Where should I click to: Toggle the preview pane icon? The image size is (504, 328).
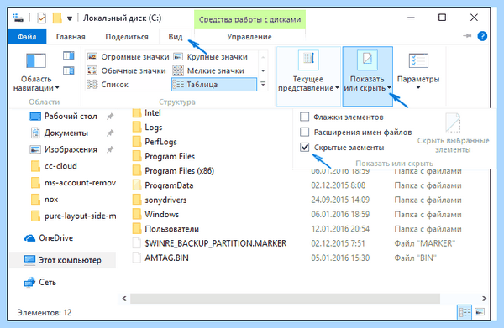point(69,56)
